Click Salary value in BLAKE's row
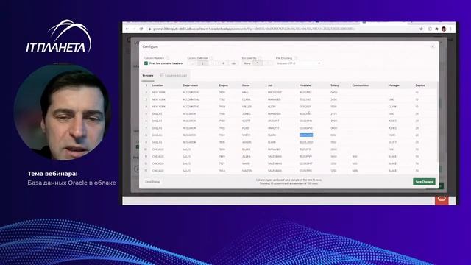The height and width of the screenshot is (265, 471). click(x=333, y=149)
